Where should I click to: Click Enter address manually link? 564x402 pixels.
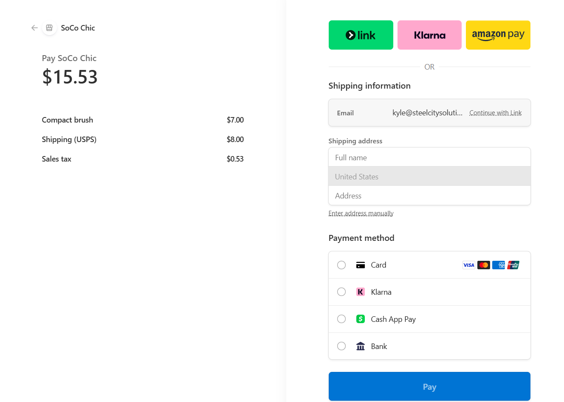(361, 213)
